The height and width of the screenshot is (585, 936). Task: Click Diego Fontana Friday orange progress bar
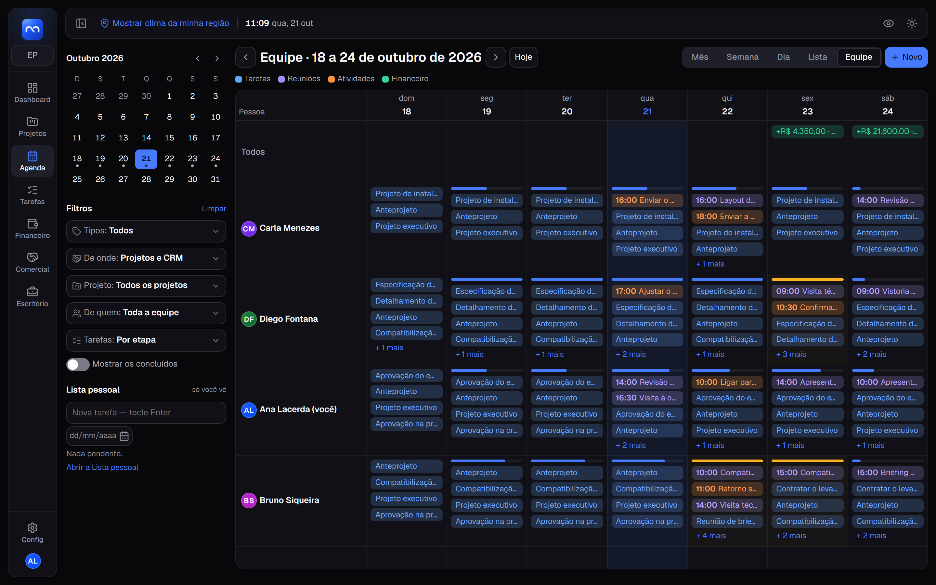coord(807,279)
